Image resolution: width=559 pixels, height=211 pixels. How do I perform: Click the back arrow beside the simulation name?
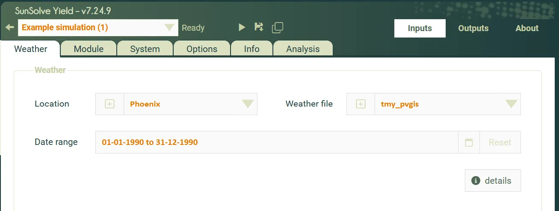(x=9, y=28)
